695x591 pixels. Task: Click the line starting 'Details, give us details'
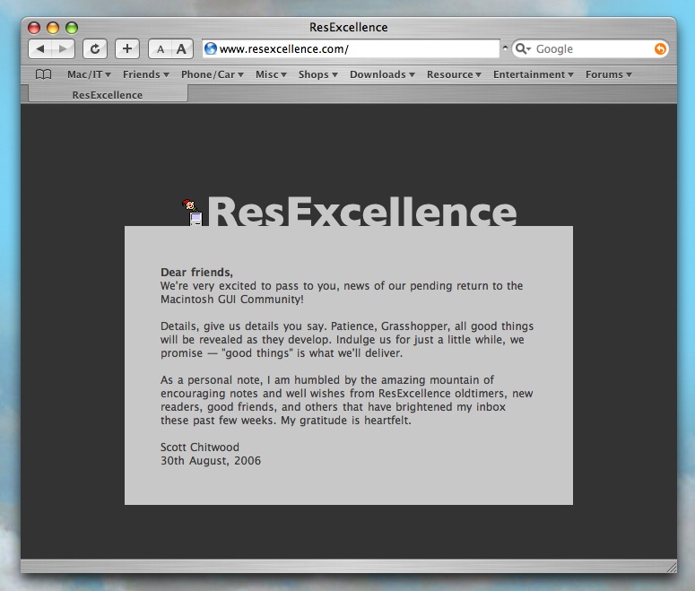tap(347, 326)
